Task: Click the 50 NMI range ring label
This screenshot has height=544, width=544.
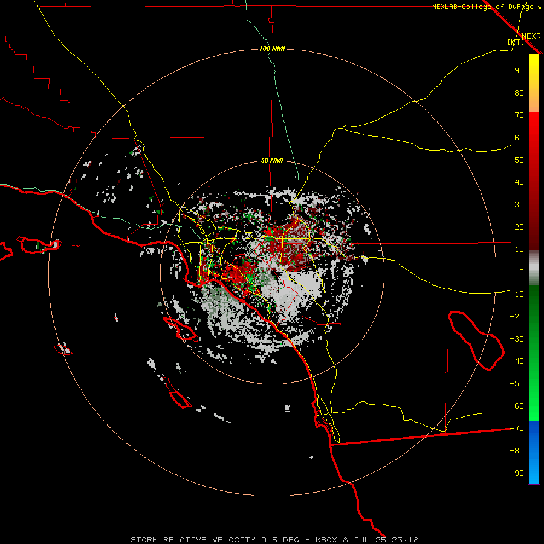Action: (x=272, y=160)
